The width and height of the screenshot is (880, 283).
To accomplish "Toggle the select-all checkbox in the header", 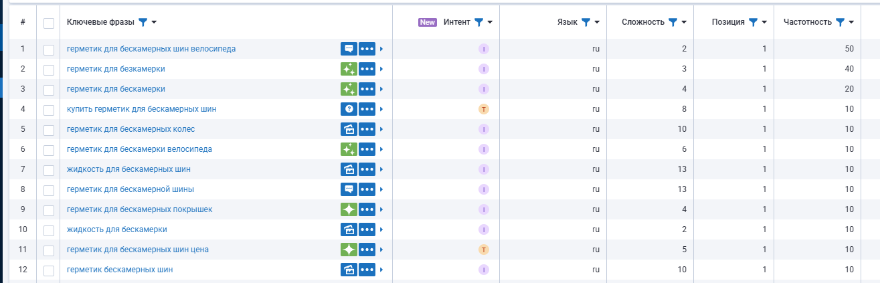I will tap(49, 23).
